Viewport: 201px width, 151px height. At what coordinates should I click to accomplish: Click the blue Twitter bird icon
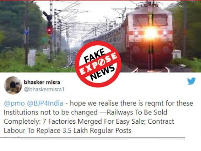click(x=191, y=81)
